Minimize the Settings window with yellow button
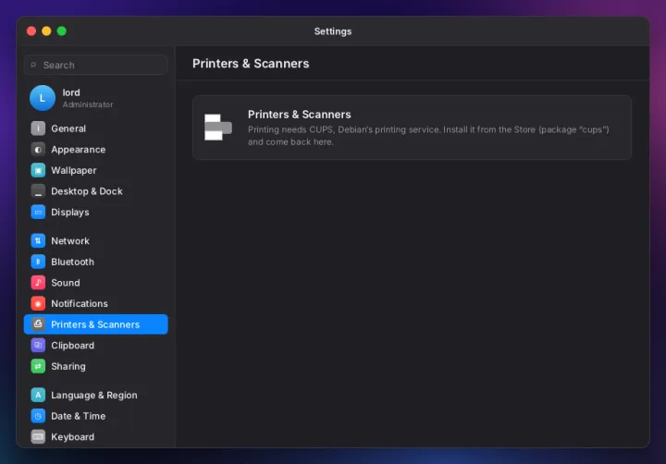The image size is (666, 464). point(47,31)
